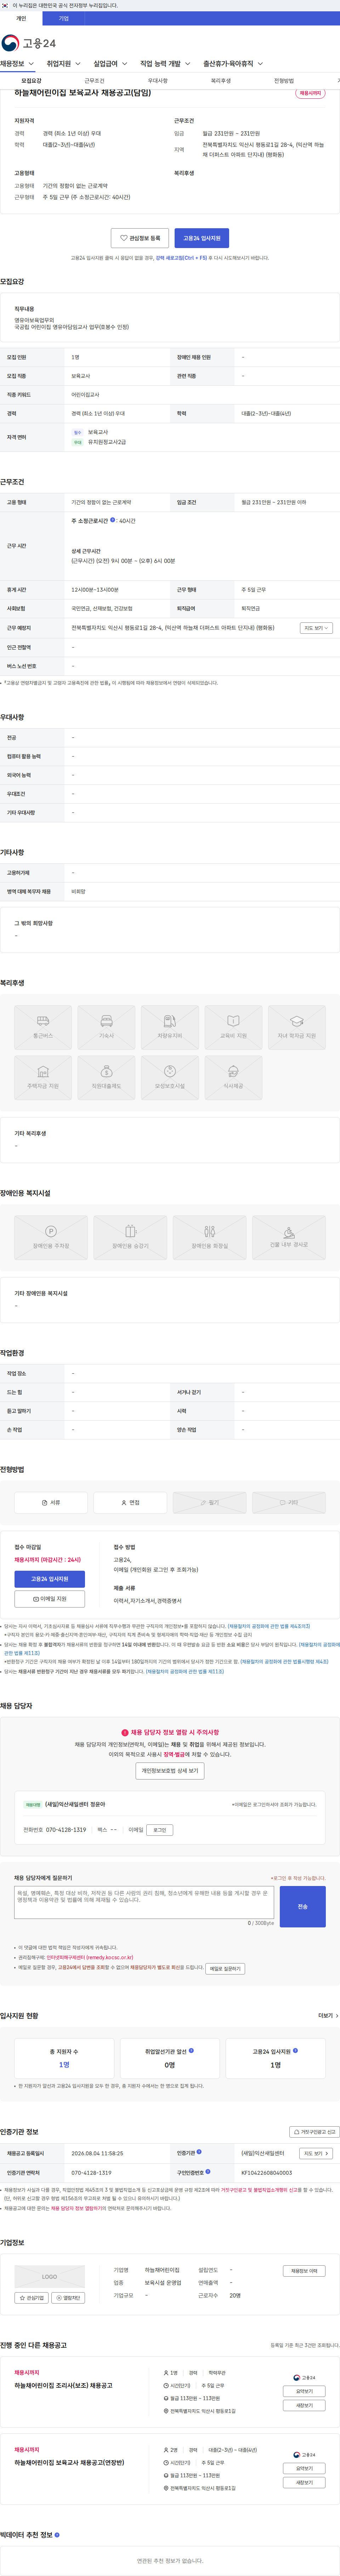Expand the 직업 능력 개발 menu

[x=165, y=64]
